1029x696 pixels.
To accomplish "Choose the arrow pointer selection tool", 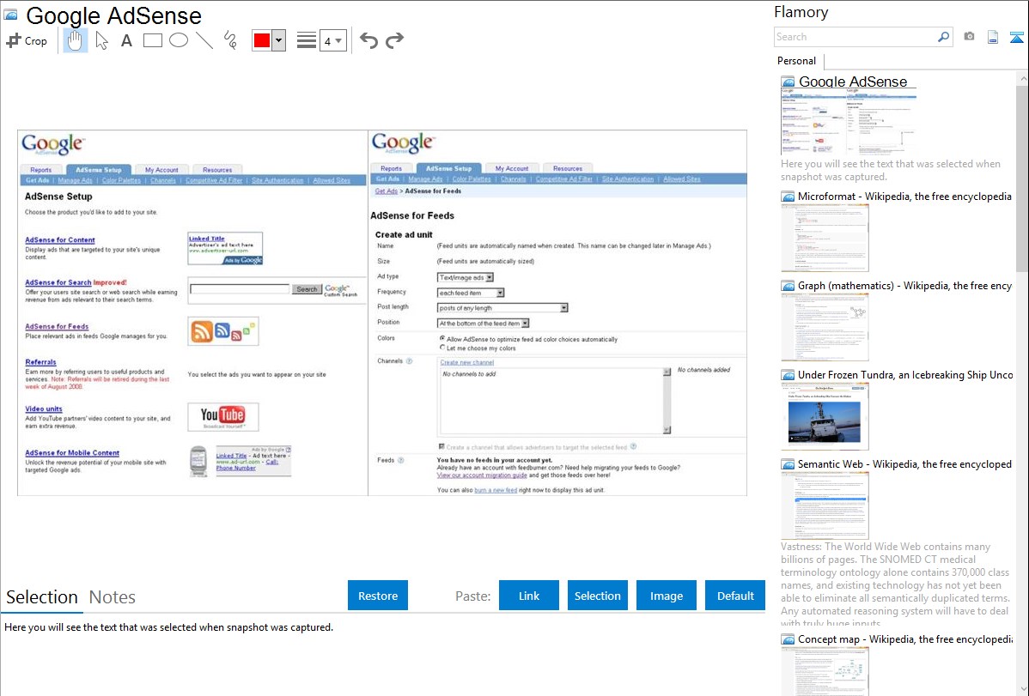I will (101, 40).
